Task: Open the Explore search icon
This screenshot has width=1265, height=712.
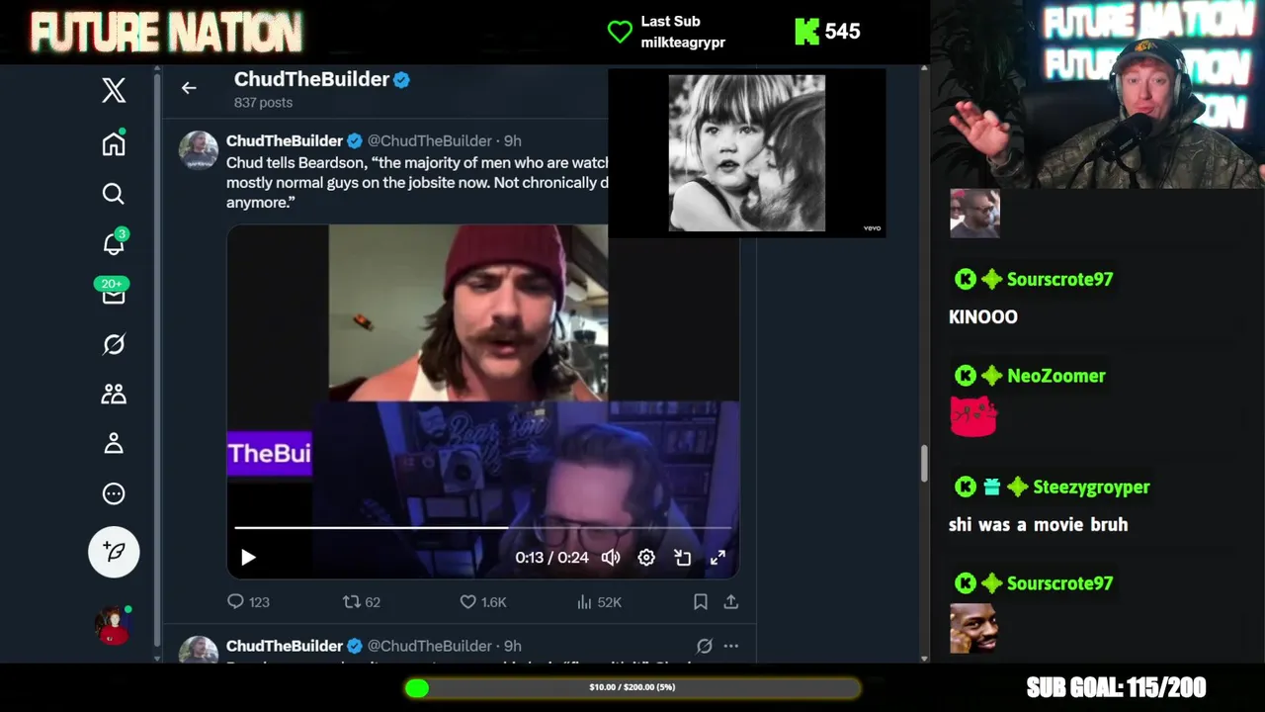Action: tap(114, 194)
